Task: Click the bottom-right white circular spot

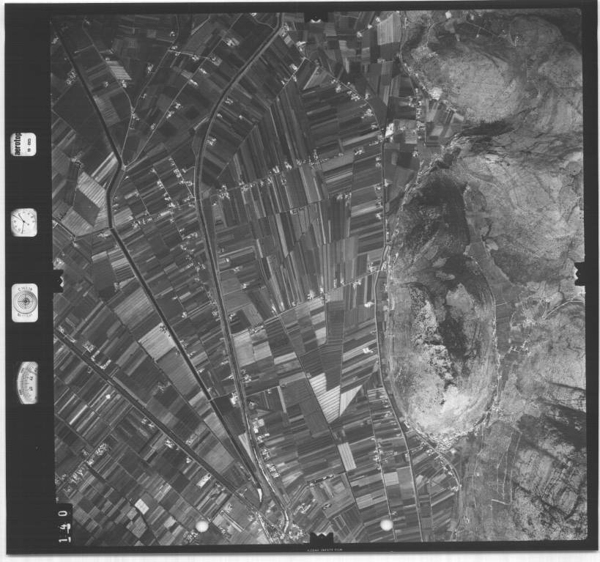Action: pos(386,525)
